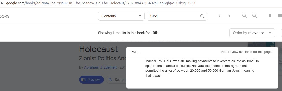Go to previous search result arrow
The height and width of the screenshot is (91, 282).
(x=219, y=16)
